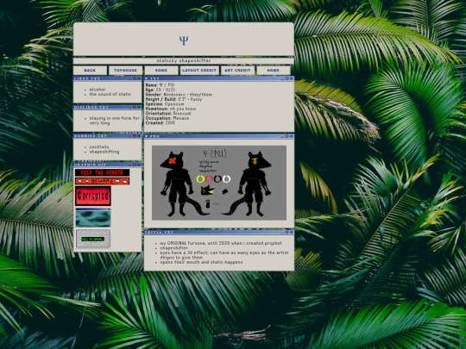Click 'opens their mouth and static happens'

(x=201, y=262)
